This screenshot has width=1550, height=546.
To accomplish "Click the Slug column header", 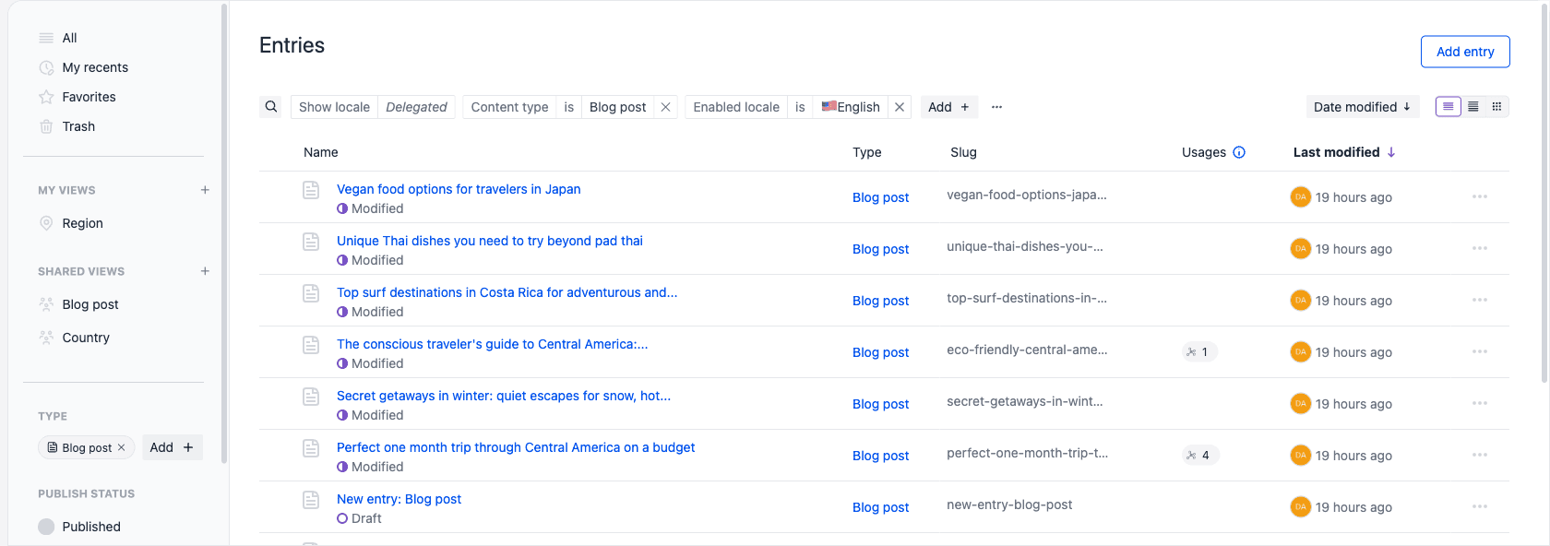I will [963, 152].
